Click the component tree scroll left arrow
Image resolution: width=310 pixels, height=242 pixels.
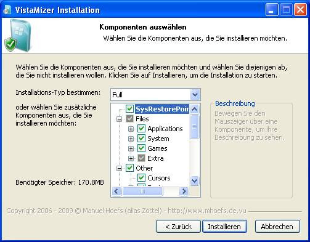[x=116, y=192]
